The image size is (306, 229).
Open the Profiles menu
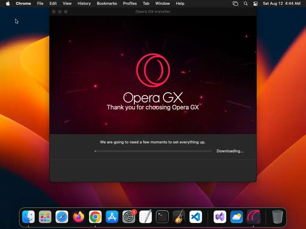130,4
